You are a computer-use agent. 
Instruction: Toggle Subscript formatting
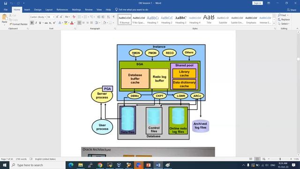point(50,23)
